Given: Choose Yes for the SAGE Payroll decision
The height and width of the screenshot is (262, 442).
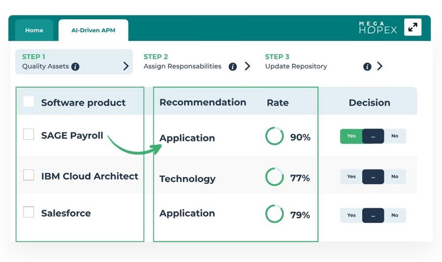Looking at the screenshot, I should point(351,136).
